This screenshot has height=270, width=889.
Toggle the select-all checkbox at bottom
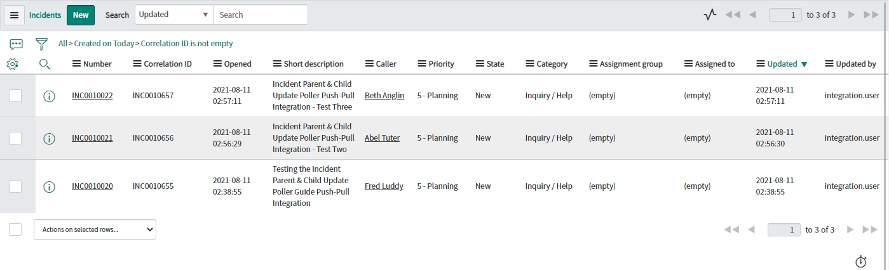coord(15,229)
